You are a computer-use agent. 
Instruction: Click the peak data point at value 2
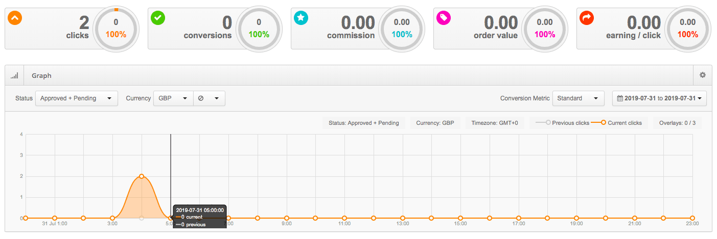click(x=142, y=176)
